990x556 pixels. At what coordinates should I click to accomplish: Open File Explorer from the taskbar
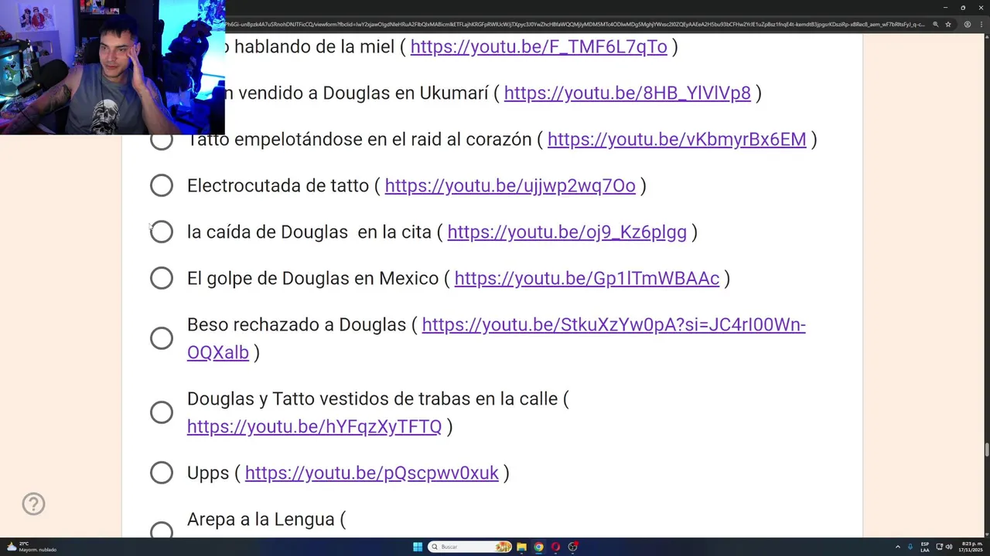521,547
